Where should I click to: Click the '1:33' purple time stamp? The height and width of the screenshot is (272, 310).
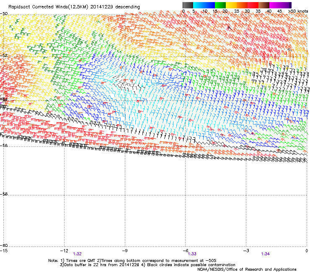[192, 254]
